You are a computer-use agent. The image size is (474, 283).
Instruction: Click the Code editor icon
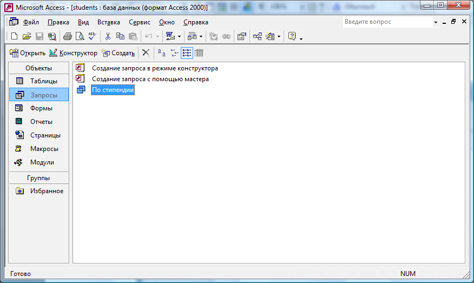click(213, 37)
